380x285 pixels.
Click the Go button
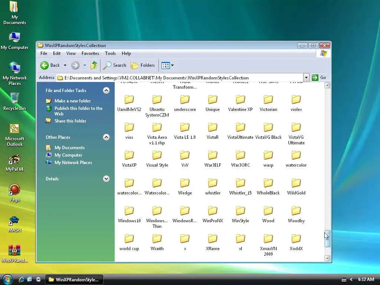[x=319, y=78]
